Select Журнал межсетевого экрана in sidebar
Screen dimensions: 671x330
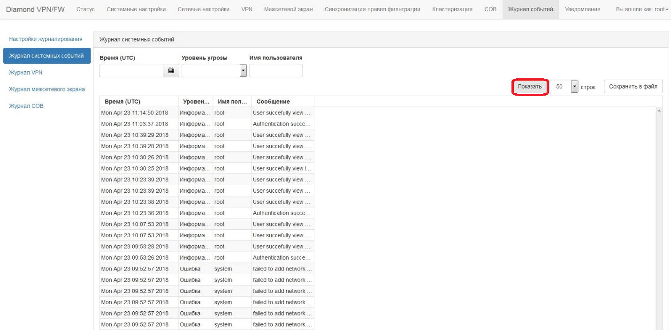(x=47, y=89)
